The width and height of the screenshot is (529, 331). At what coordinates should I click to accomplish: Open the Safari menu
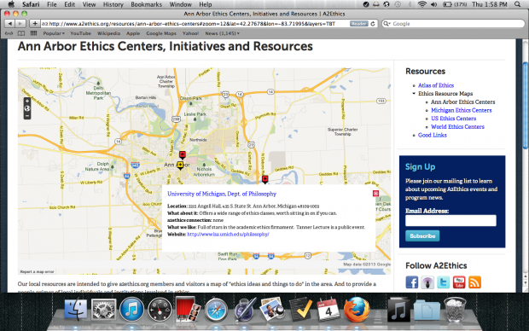click(31, 4)
